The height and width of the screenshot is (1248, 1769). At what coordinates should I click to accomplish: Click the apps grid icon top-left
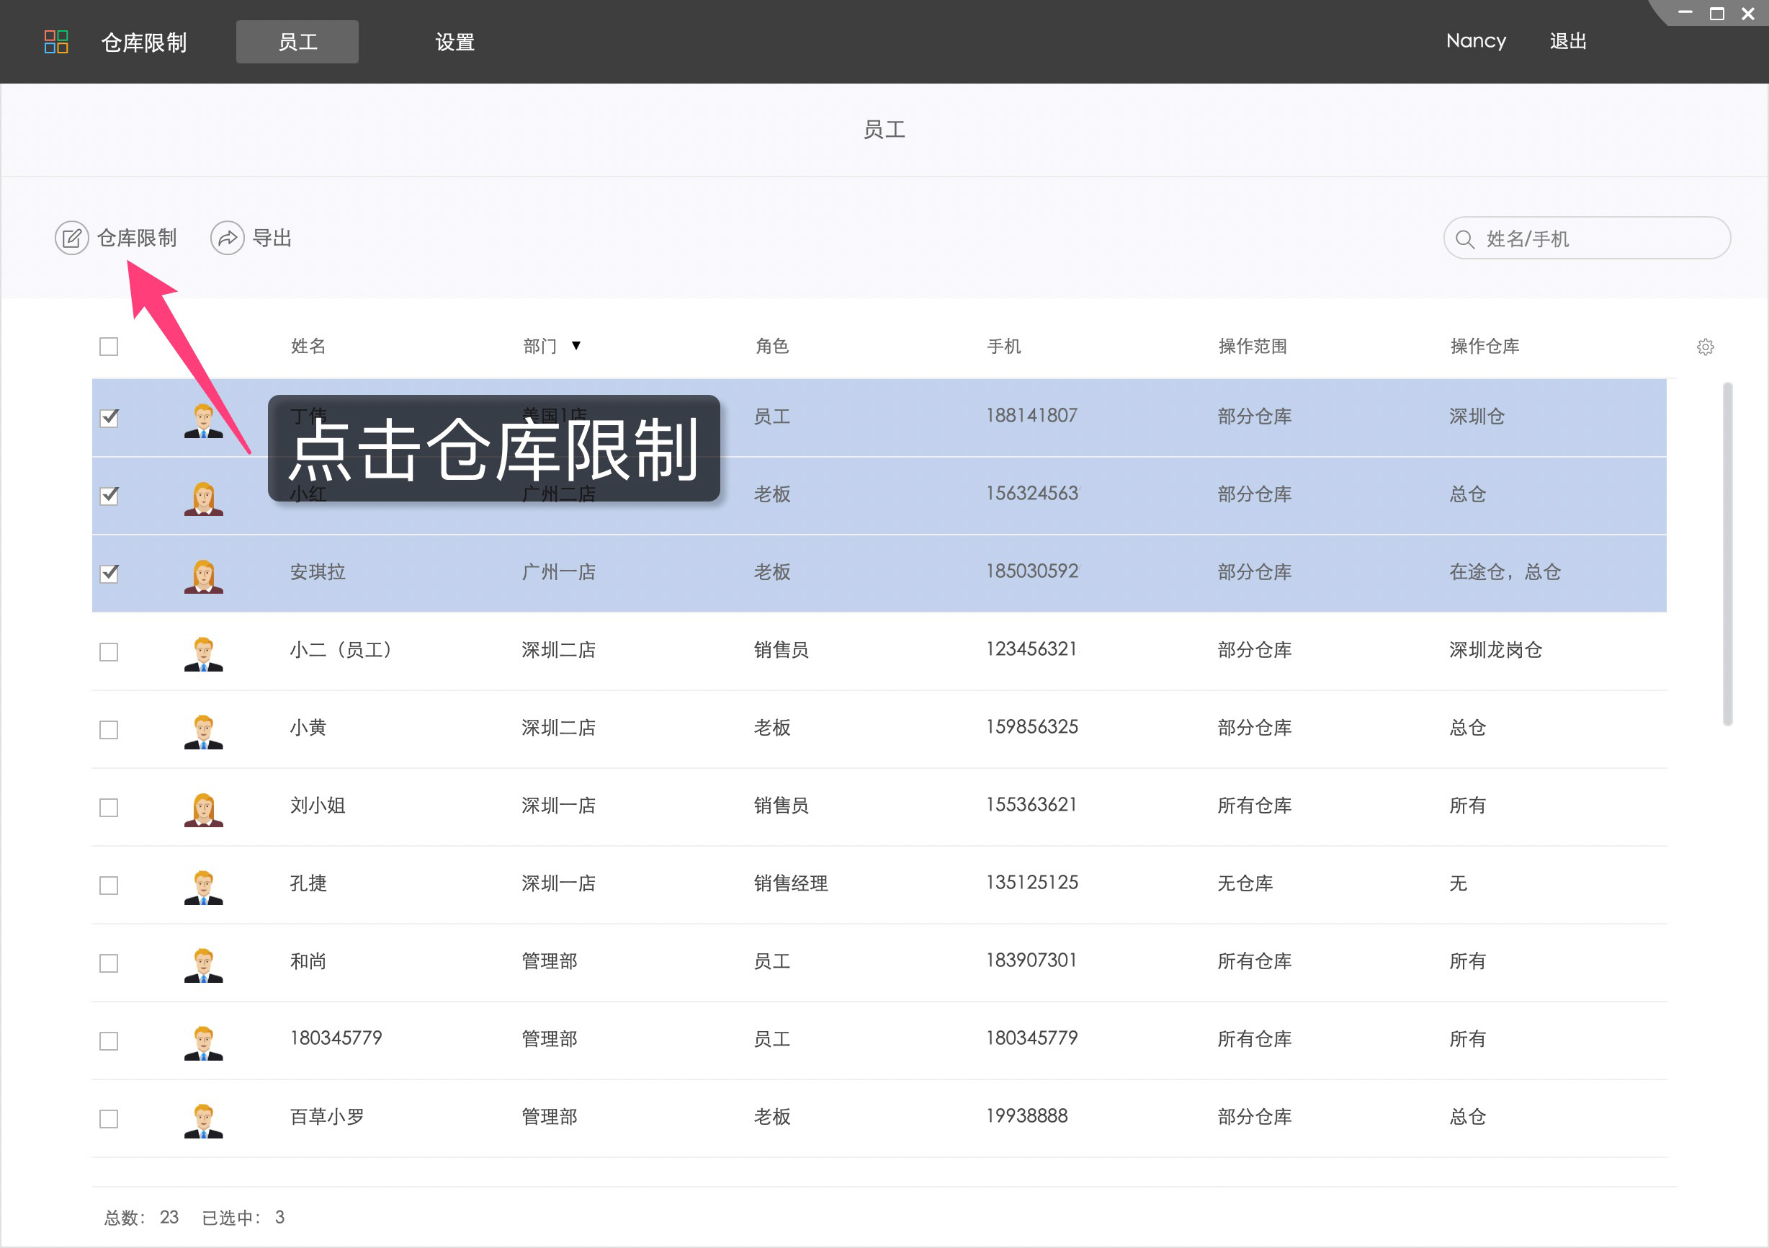pyautogui.click(x=54, y=42)
